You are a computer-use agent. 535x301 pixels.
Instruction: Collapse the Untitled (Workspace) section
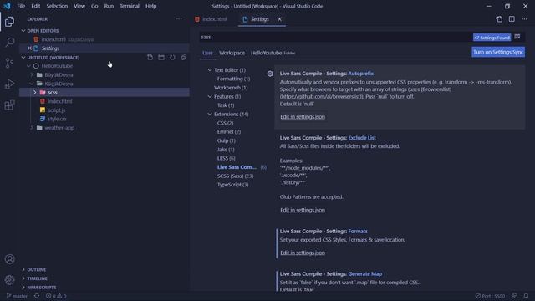pyautogui.click(x=23, y=58)
